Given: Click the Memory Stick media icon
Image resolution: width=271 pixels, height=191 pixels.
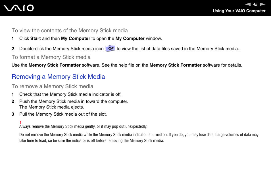Looking at the screenshot, I should pyautogui.click(x=110, y=48).
